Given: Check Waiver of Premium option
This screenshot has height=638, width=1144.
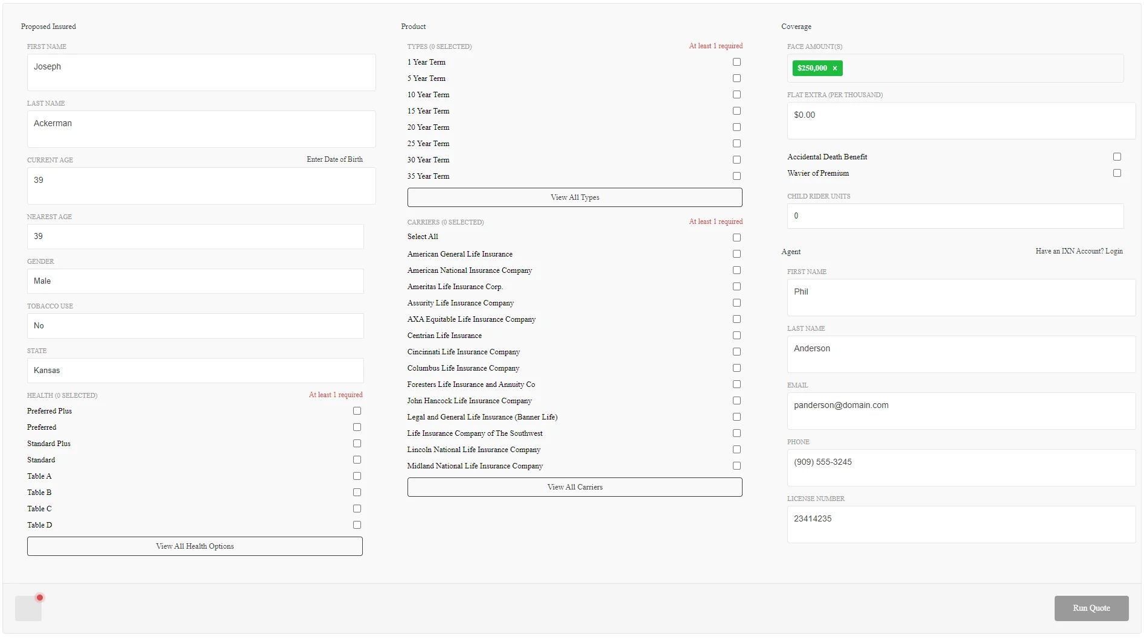Looking at the screenshot, I should pyautogui.click(x=1117, y=173).
